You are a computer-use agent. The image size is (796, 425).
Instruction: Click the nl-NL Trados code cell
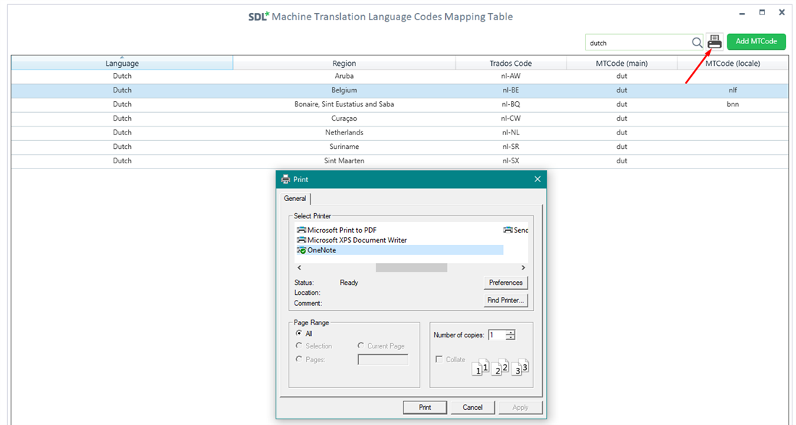(511, 132)
